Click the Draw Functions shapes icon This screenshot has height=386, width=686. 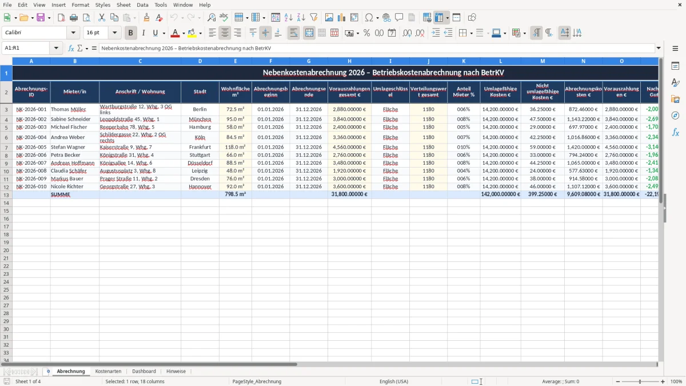(x=472, y=18)
